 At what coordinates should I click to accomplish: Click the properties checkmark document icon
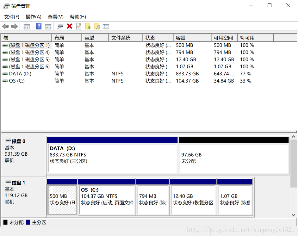(79, 27)
